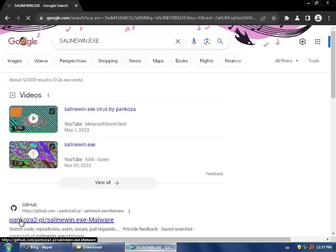Screen dimensions: 336x252
Task: Open the GitHub result's three-dot options
Action: point(129,211)
